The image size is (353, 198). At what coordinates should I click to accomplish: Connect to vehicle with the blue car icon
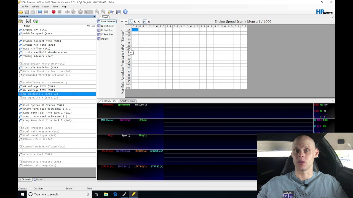click(x=40, y=12)
